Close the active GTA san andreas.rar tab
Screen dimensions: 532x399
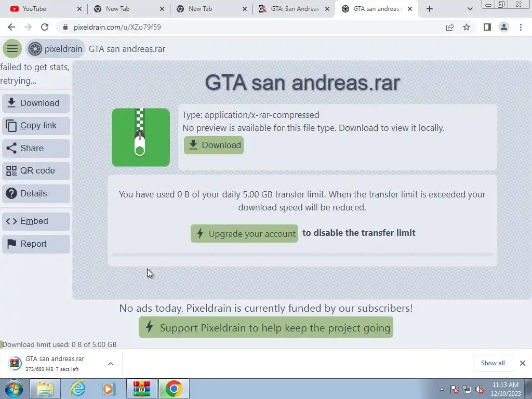pyautogui.click(x=410, y=9)
